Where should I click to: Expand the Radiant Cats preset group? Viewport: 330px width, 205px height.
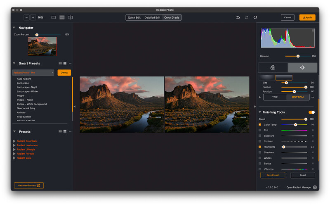click(14, 158)
